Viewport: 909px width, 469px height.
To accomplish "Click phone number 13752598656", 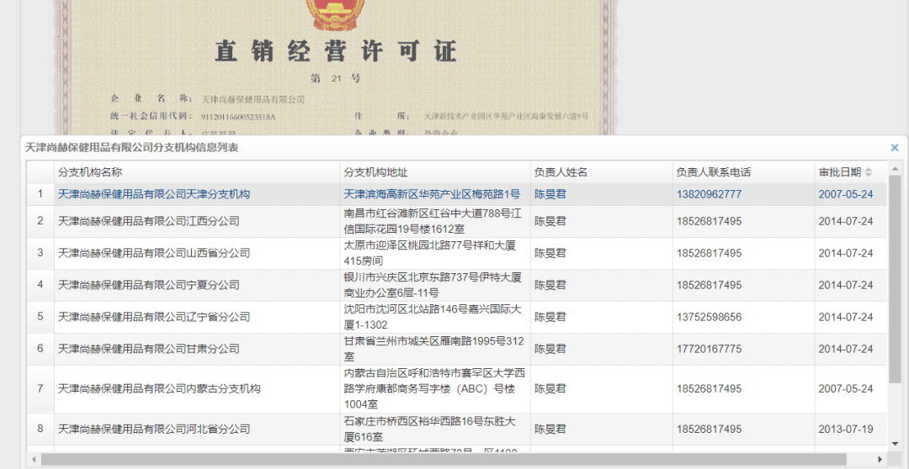I will (709, 317).
